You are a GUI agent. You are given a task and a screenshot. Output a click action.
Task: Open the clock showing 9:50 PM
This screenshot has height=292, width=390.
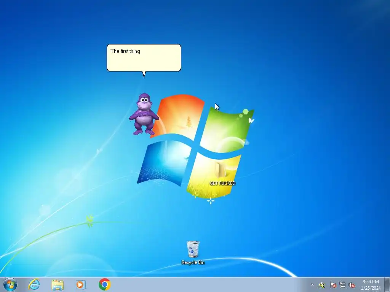371,285
